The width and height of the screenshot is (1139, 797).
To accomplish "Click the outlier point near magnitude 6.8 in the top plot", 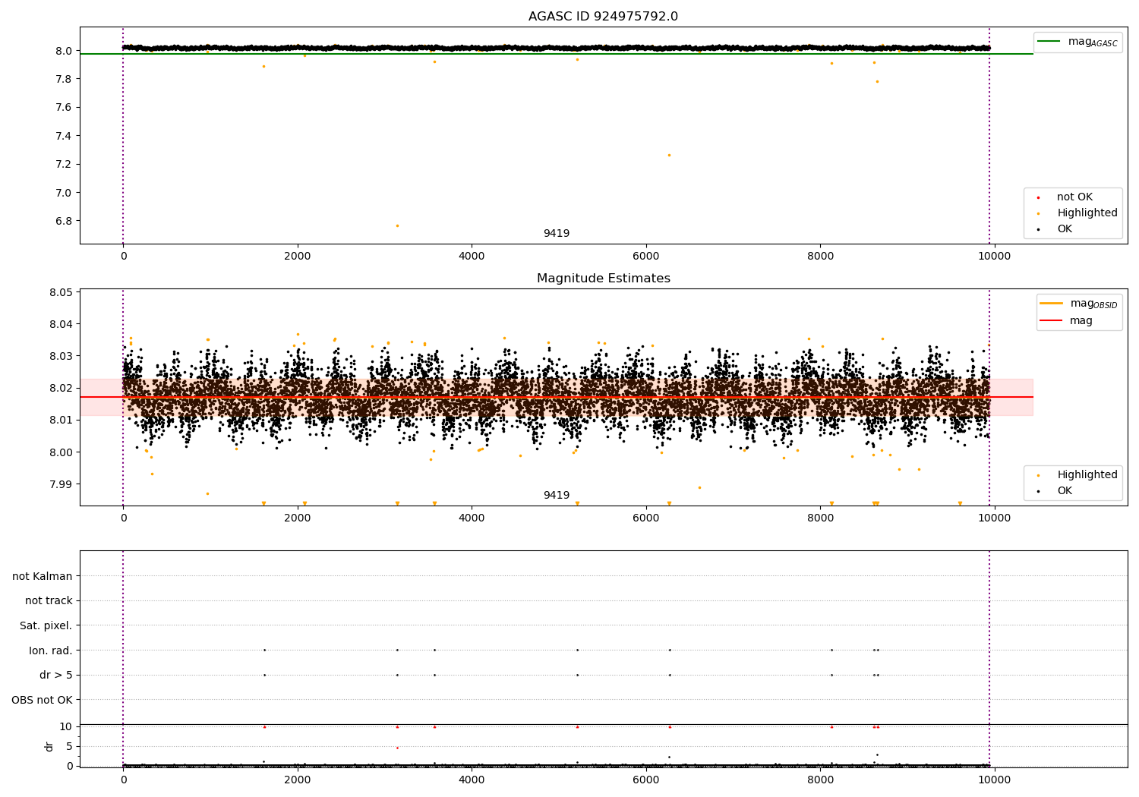I will click(x=397, y=225).
